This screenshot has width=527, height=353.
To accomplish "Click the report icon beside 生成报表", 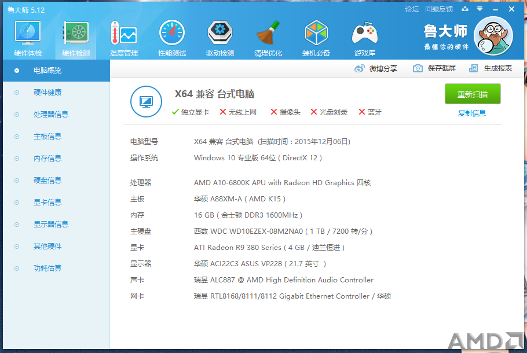I will pos(473,68).
